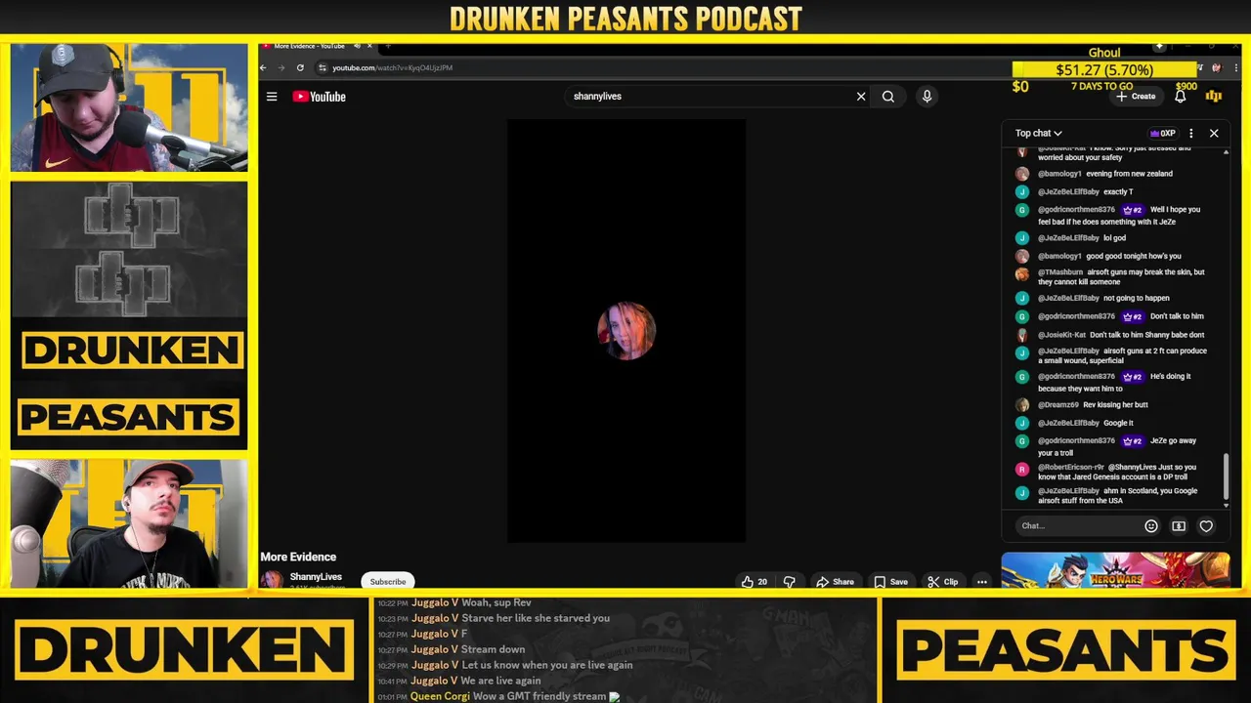
Task: Subscribe to ShannyLives channel
Action: point(388,582)
